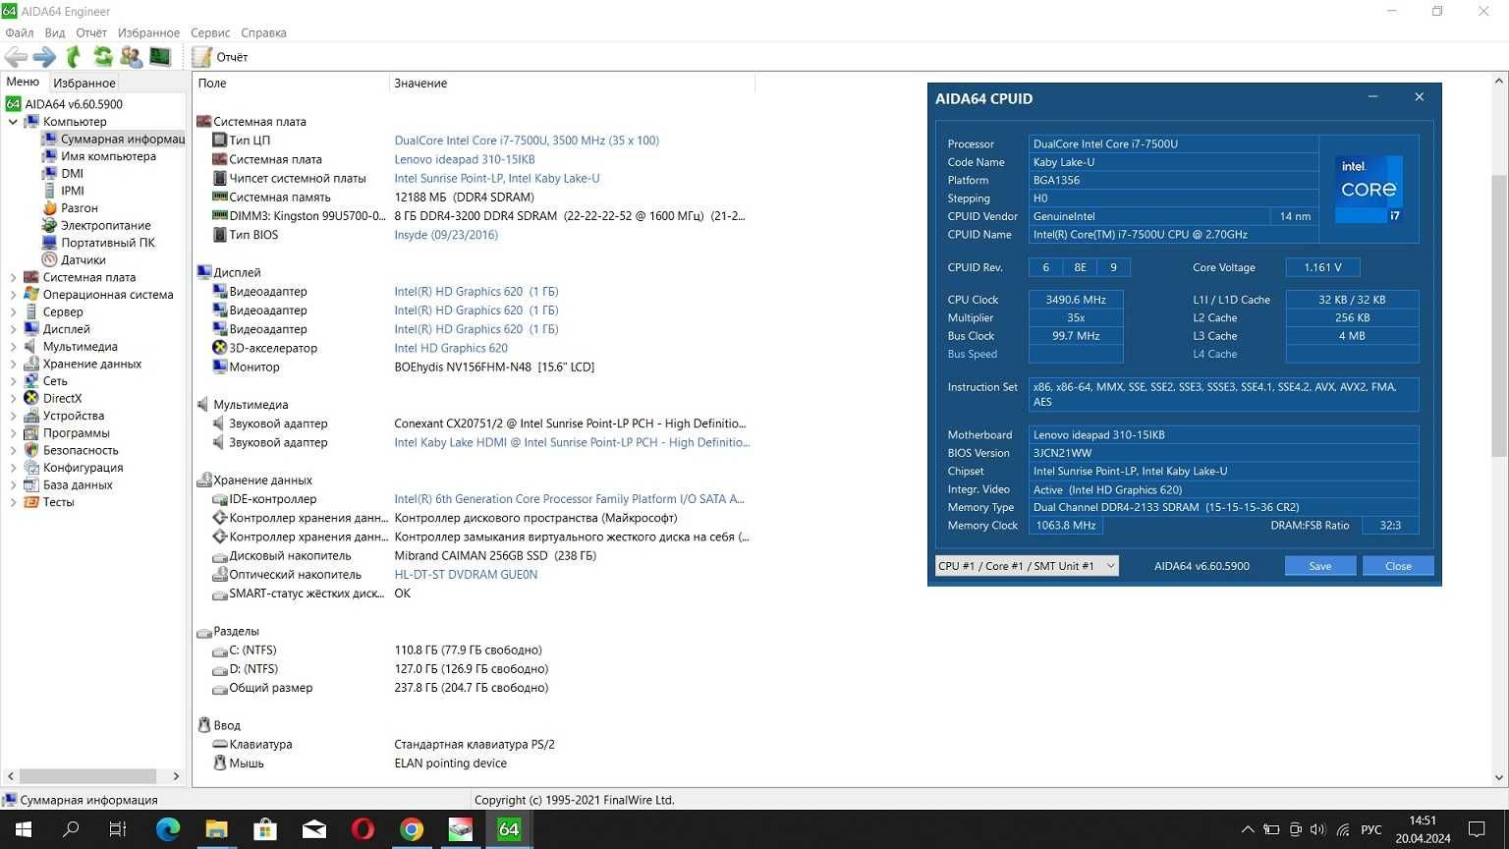
Task: Open the Избранное menu in menu bar
Action: coord(148,32)
